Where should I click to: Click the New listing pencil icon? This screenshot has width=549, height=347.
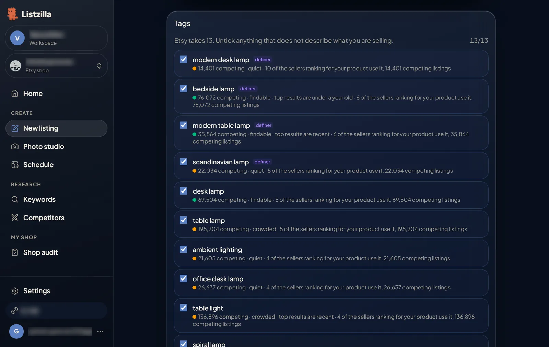pyautogui.click(x=15, y=128)
